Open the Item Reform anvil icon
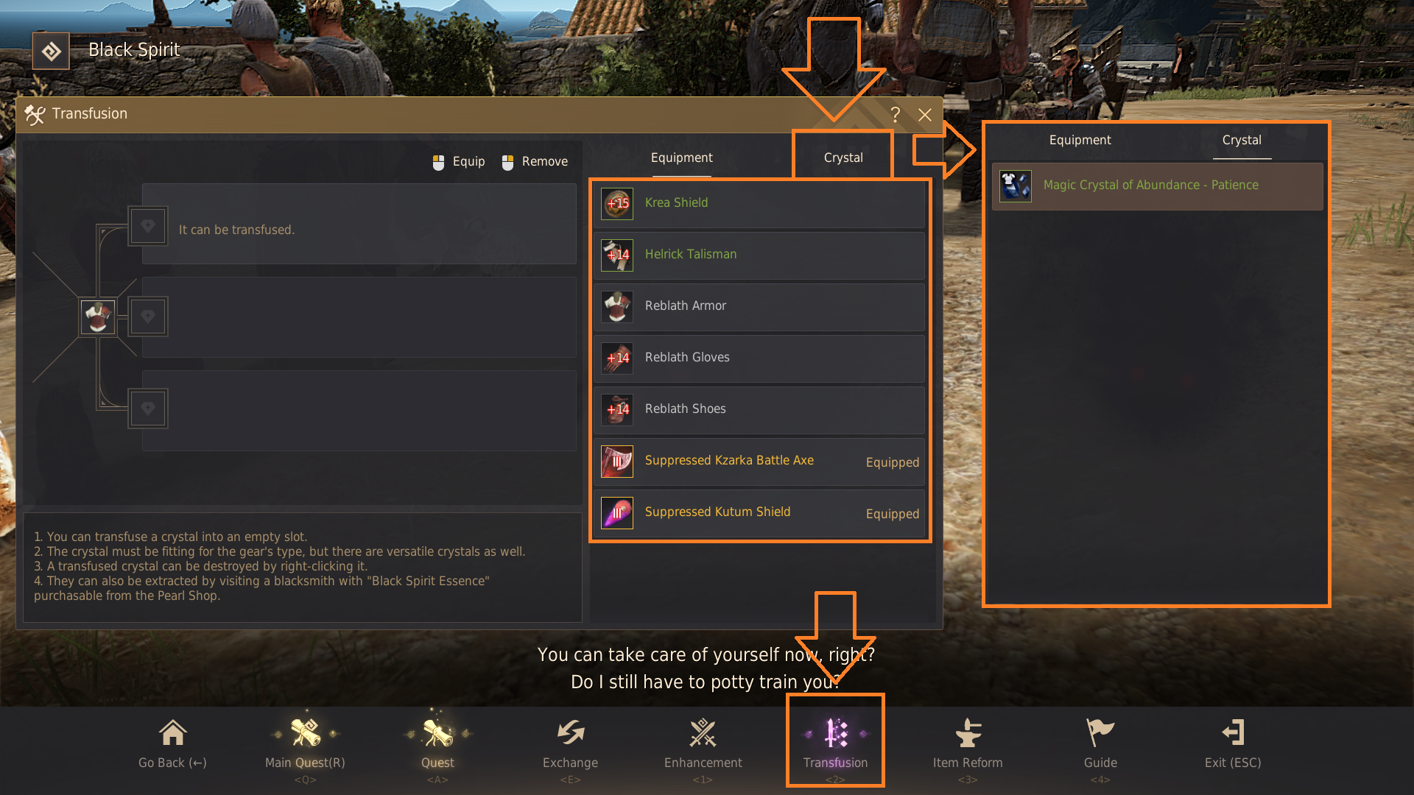 [968, 733]
